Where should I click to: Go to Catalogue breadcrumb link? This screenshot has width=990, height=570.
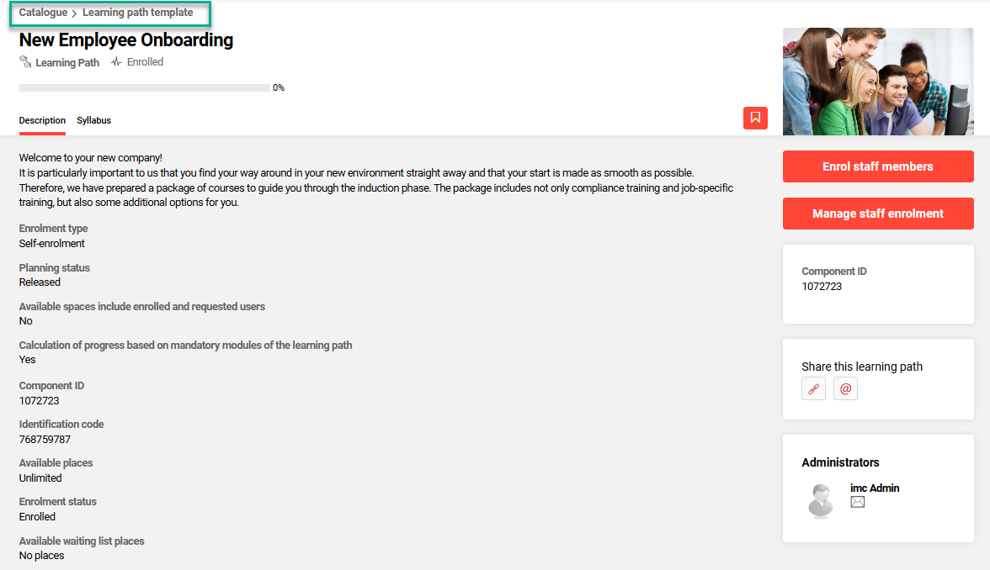[x=43, y=13]
